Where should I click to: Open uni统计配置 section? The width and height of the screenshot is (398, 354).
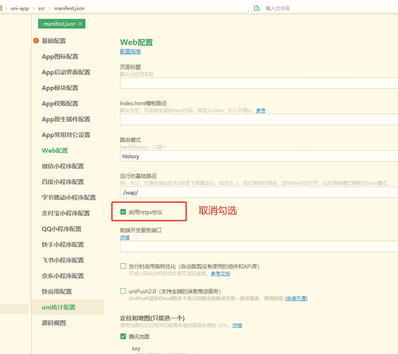click(59, 307)
